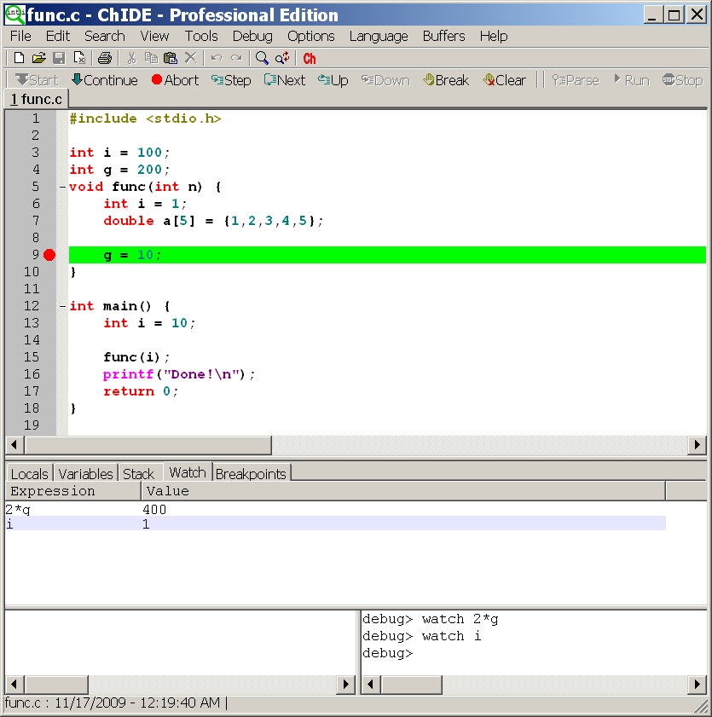This screenshot has width=712, height=717.
Task: Toggle the breakpoint on line 9
Action: (x=49, y=255)
